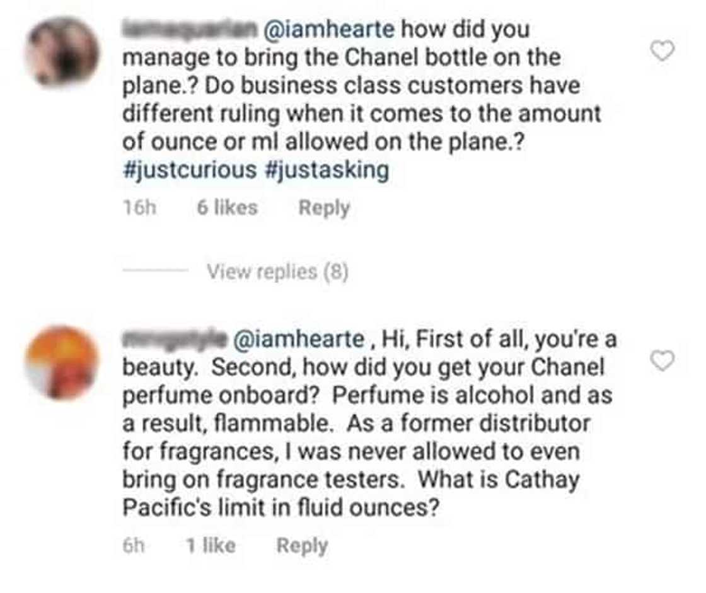This screenshot has height=593, width=706.
Task: Open the #justasking hashtag
Action: 325,170
